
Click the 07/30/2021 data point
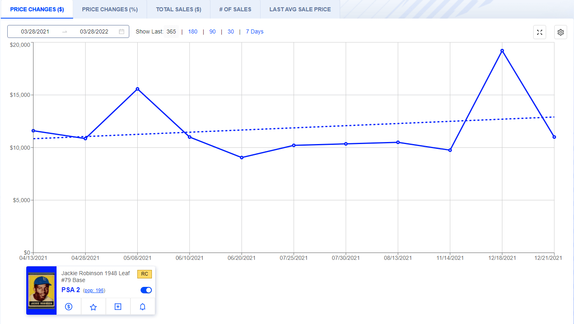click(346, 144)
